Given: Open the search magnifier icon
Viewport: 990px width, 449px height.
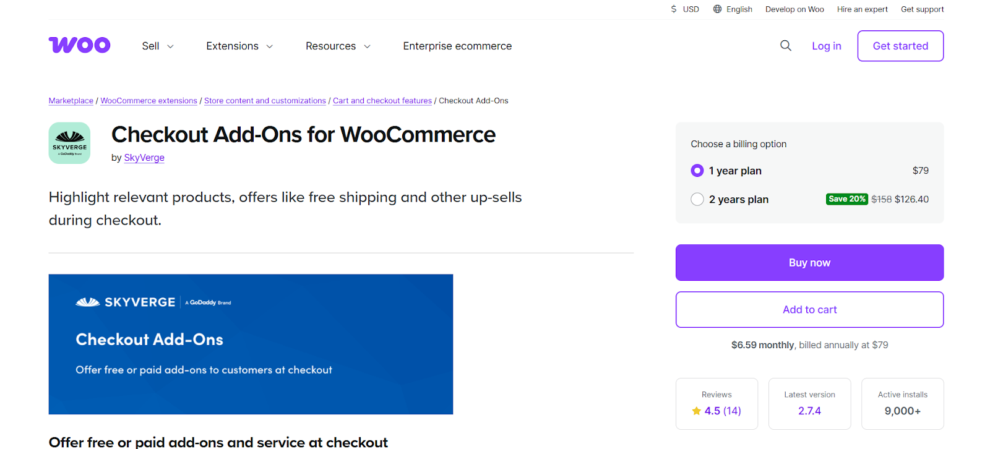Looking at the screenshot, I should click(x=786, y=46).
